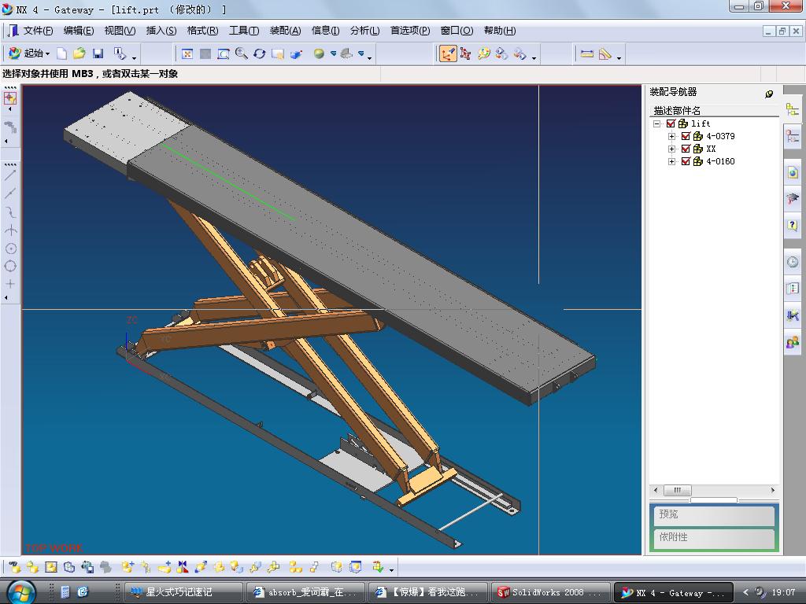This screenshot has width=806, height=604.
Task: Select the lift assembly name in tree
Action: point(701,123)
